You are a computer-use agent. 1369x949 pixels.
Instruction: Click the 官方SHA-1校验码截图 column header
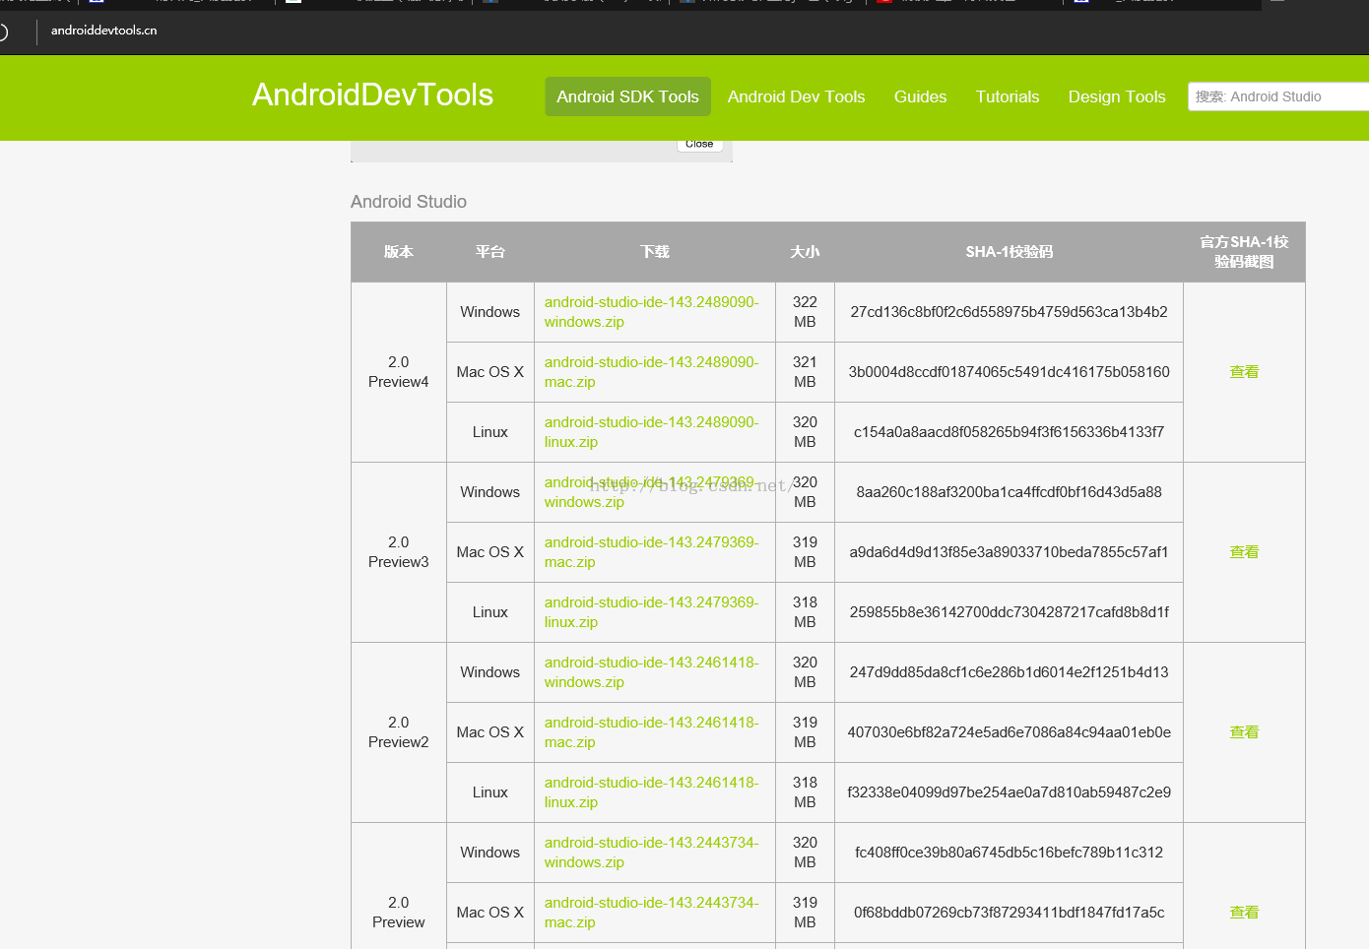pos(1244,252)
